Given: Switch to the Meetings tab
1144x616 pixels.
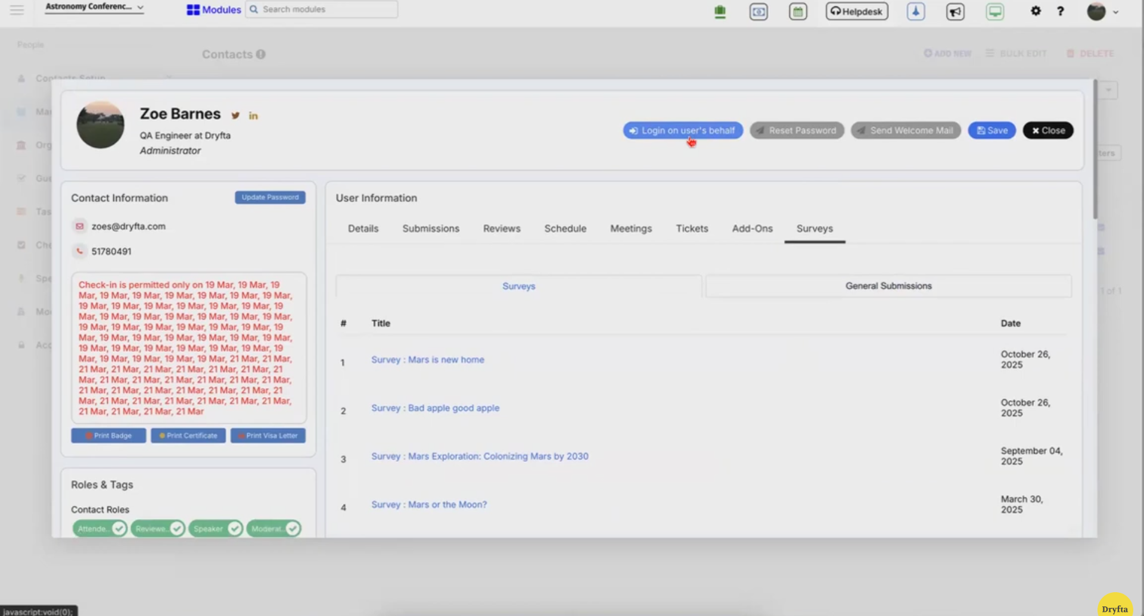Looking at the screenshot, I should tap(630, 229).
